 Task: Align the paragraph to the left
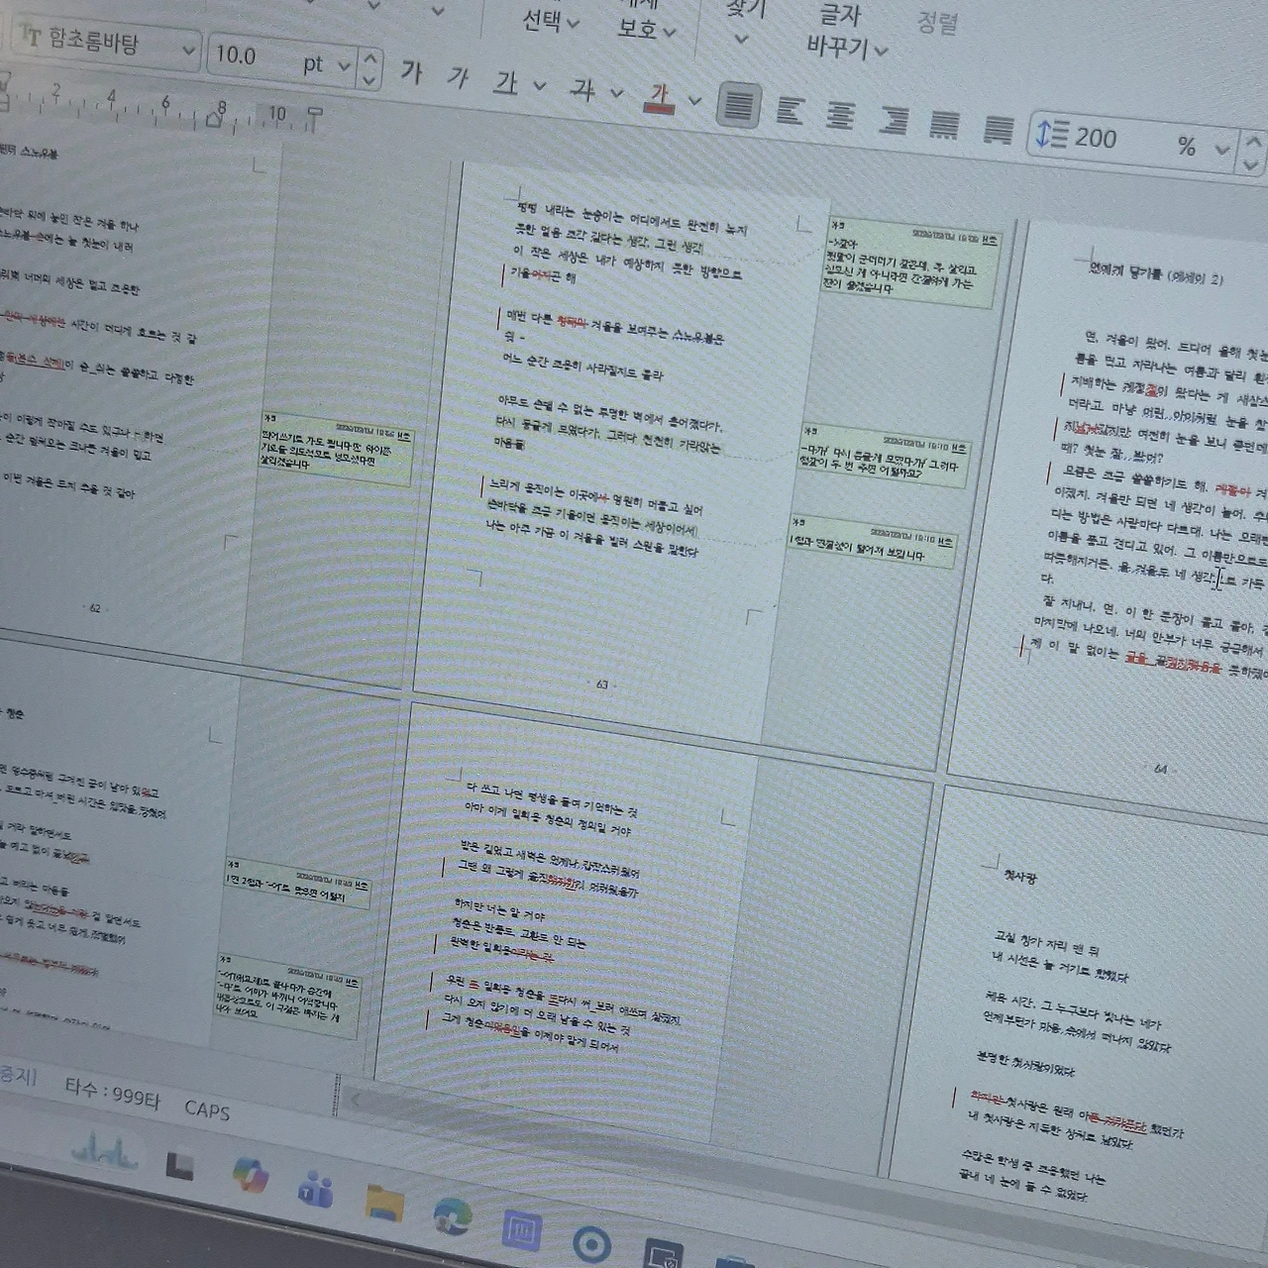click(x=790, y=109)
